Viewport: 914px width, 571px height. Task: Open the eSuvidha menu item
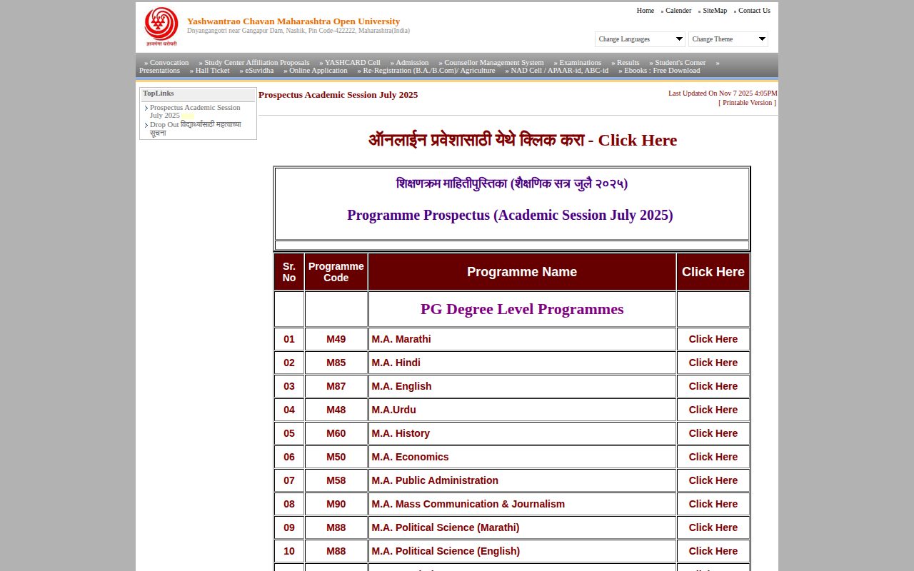(259, 71)
